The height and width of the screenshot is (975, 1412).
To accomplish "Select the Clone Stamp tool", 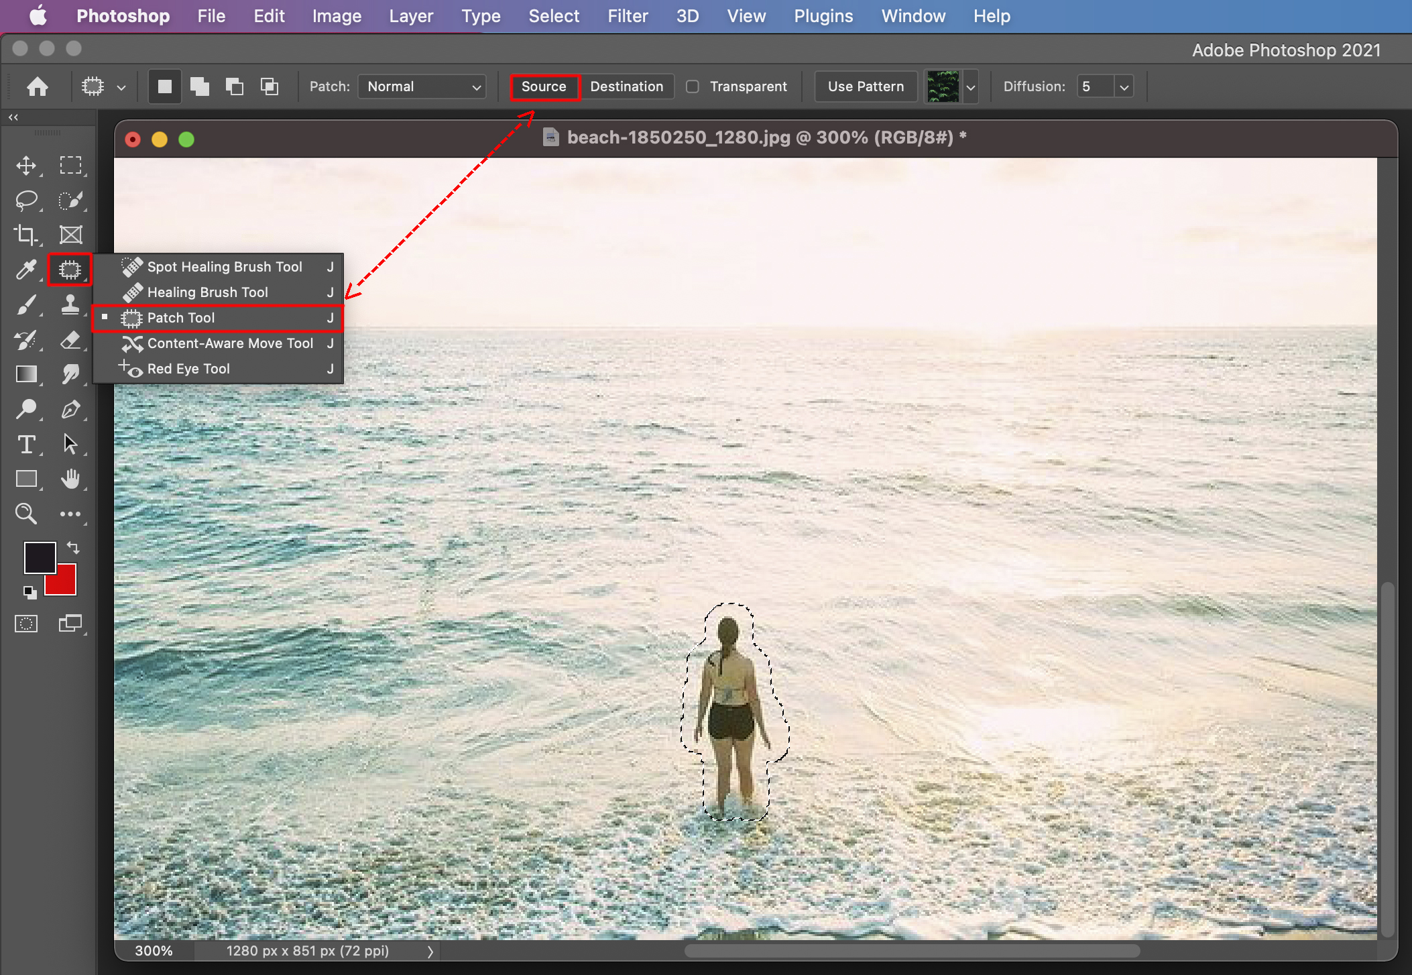I will point(70,304).
